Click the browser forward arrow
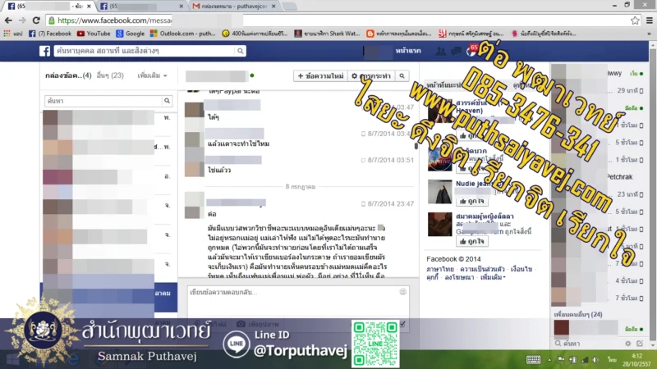 tap(22, 20)
